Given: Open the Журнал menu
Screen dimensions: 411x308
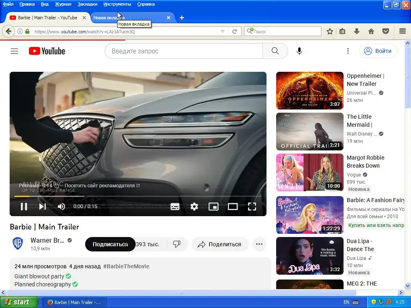Looking at the screenshot, I should [63, 4].
